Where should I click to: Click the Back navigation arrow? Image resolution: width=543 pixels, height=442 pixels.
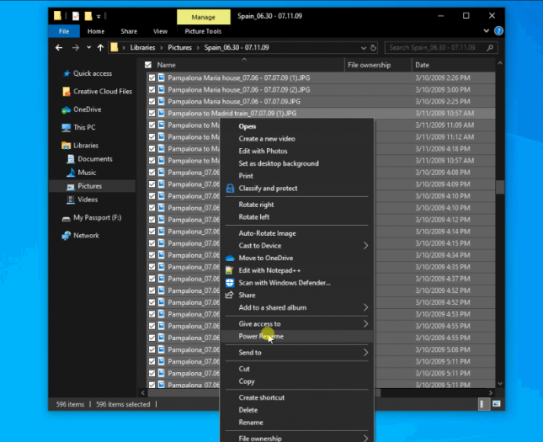(59, 47)
